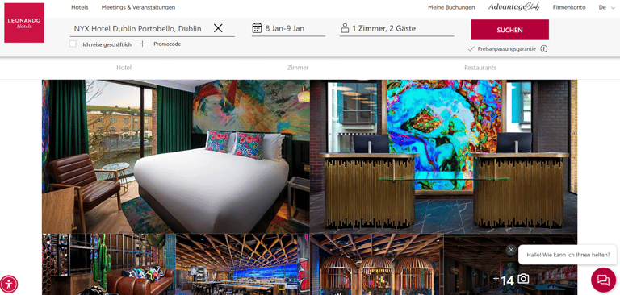The width and height of the screenshot is (620, 295).
Task: Click the Preisanpassungsgarantie checkmark icon
Action: [x=471, y=49]
